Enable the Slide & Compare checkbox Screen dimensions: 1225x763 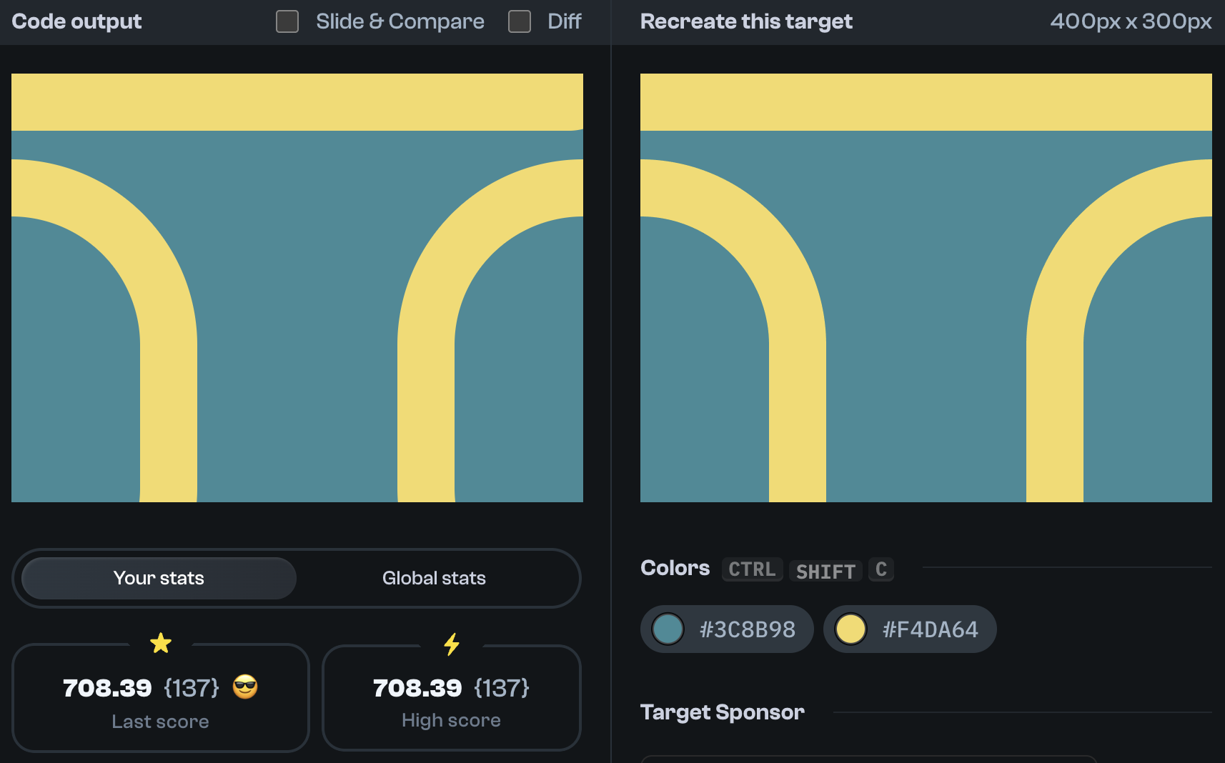(287, 21)
